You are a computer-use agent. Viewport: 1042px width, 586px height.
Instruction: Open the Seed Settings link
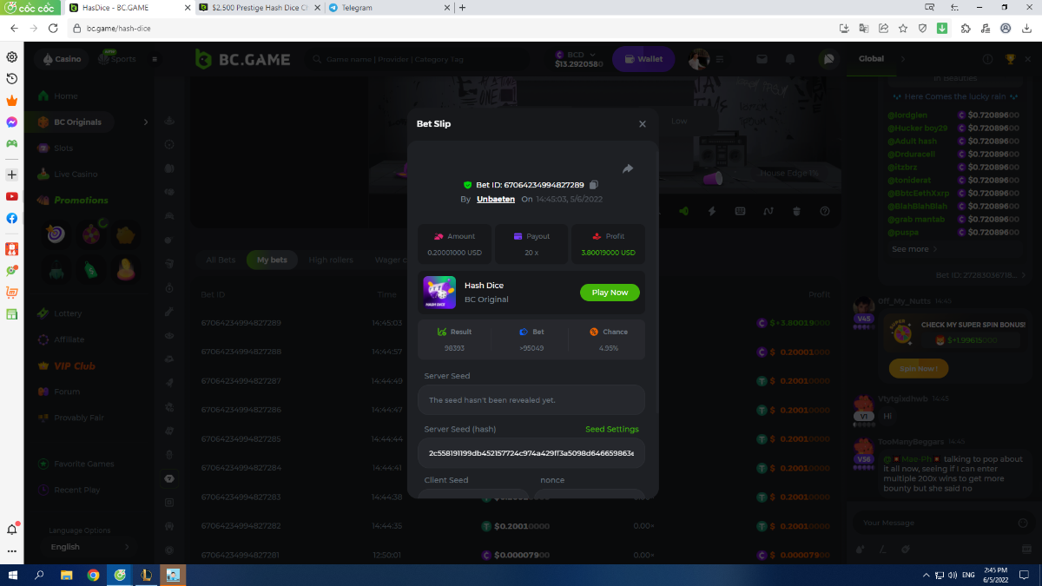(x=611, y=429)
